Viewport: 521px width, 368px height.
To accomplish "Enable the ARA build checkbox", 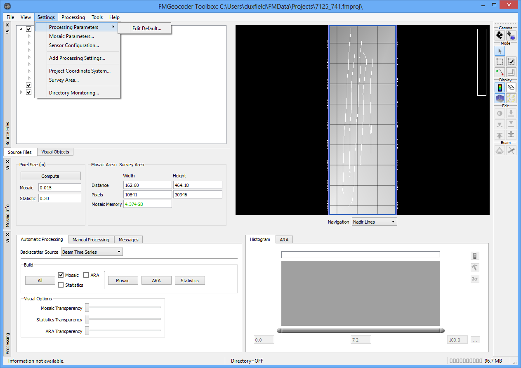I will [86, 275].
